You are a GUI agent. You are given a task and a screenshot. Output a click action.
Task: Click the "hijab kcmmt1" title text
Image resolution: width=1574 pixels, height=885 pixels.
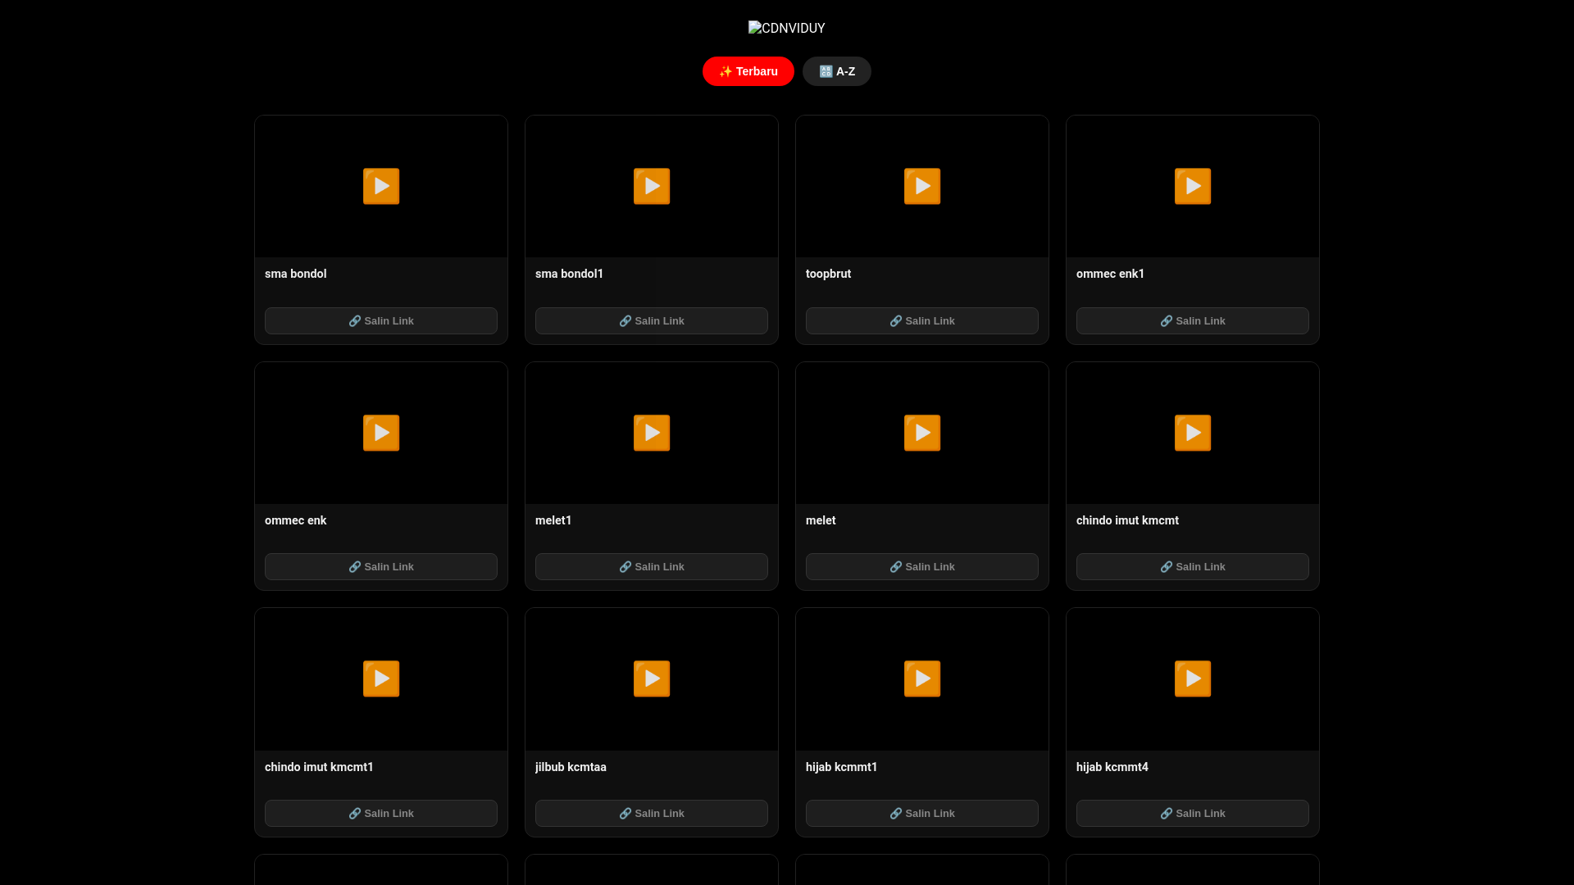coord(841,767)
